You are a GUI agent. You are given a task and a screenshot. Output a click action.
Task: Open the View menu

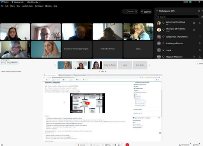(x=18, y=6)
